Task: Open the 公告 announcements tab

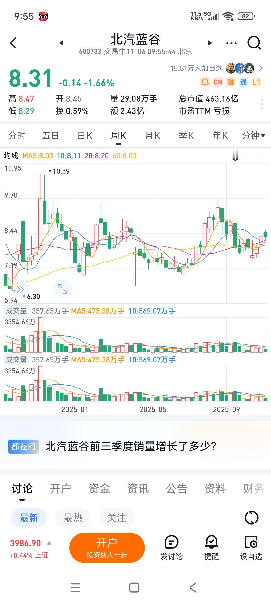Action: [x=176, y=489]
